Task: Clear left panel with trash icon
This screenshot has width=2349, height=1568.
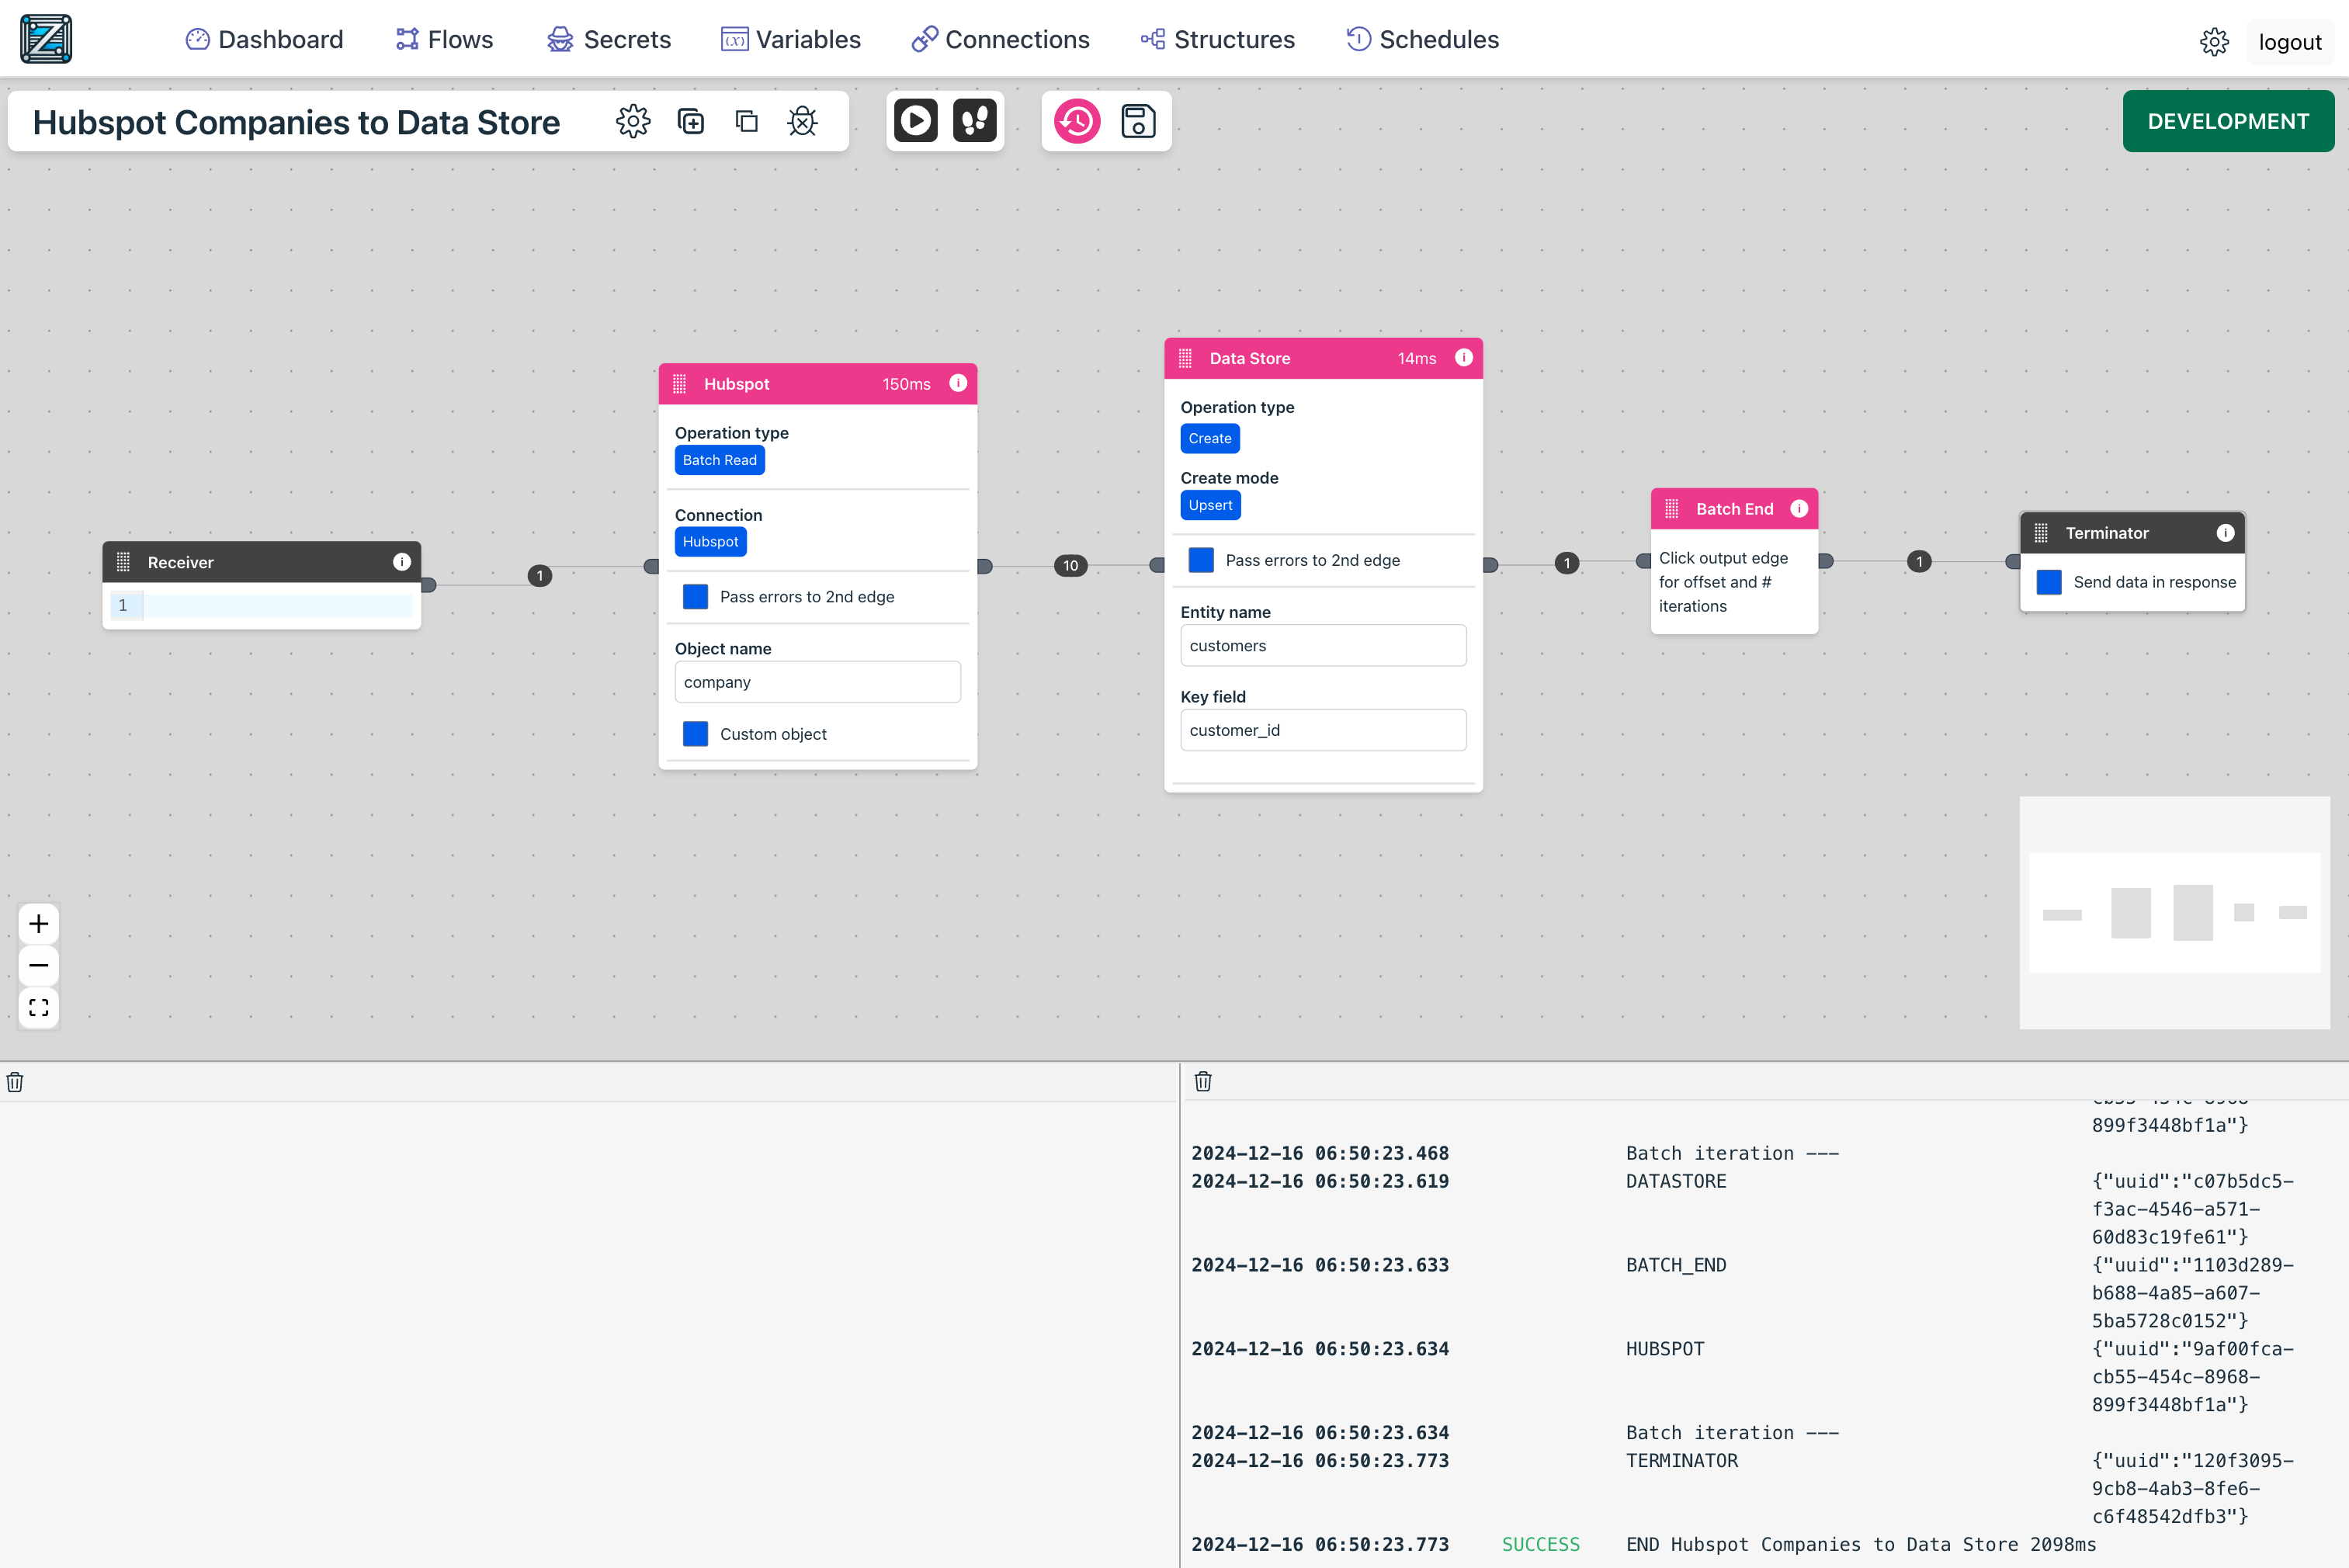Action: click(x=15, y=1082)
